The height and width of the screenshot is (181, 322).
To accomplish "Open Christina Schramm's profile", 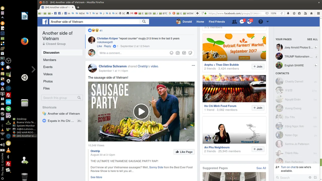I will pyautogui.click(x=112, y=66).
